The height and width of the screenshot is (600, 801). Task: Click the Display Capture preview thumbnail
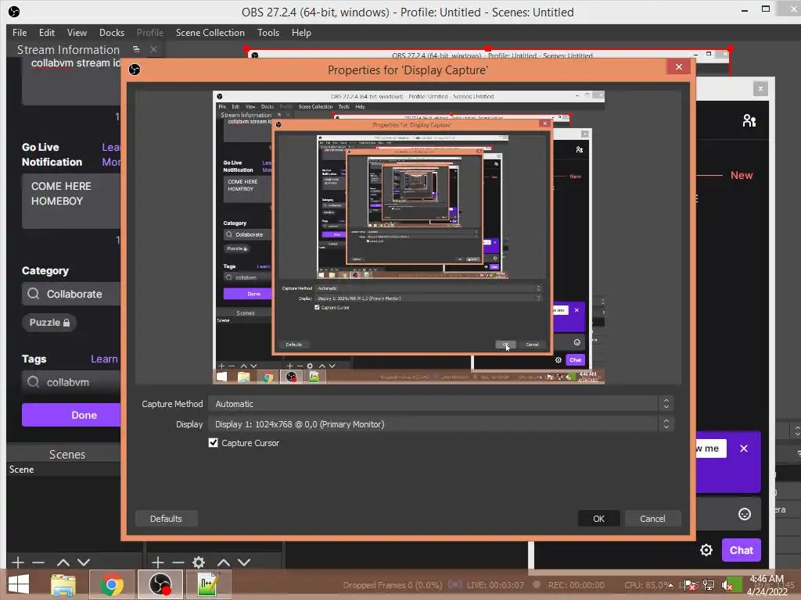[x=408, y=237]
